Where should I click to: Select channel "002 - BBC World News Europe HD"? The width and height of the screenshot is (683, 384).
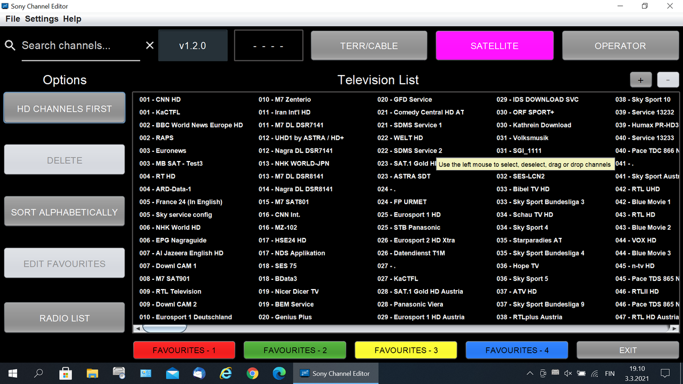(x=191, y=125)
